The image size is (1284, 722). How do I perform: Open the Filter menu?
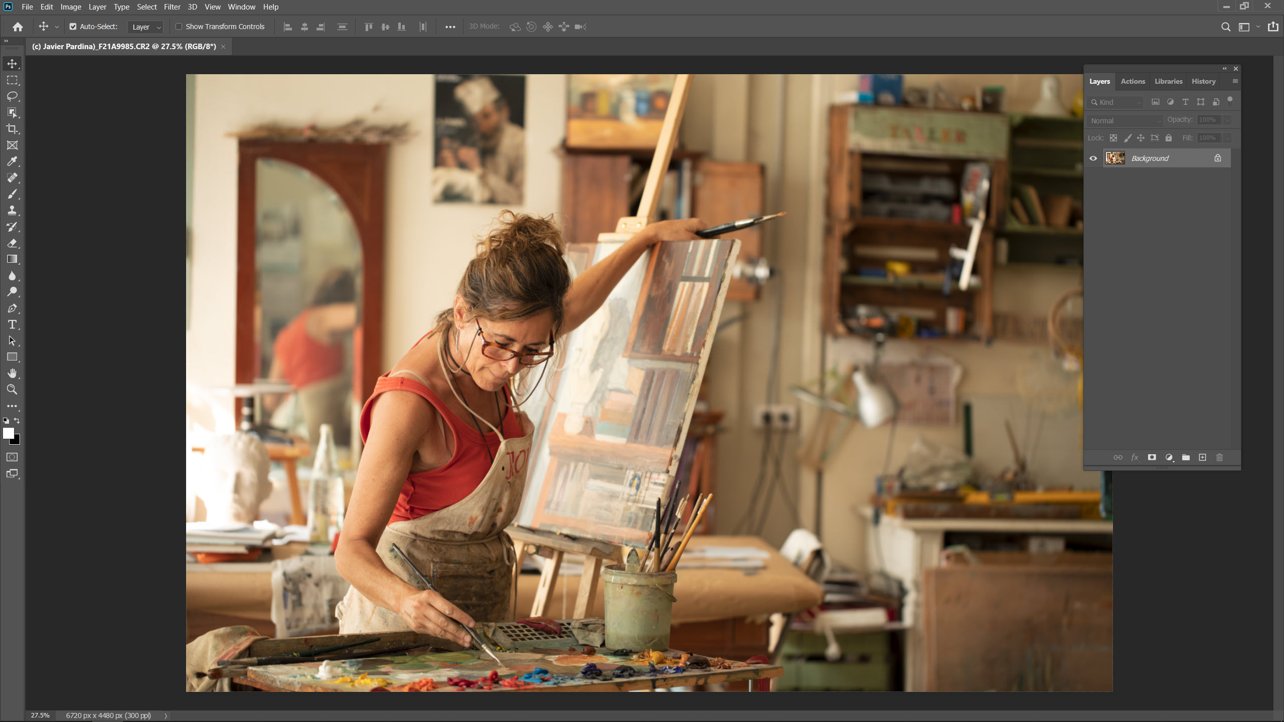tap(171, 7)
